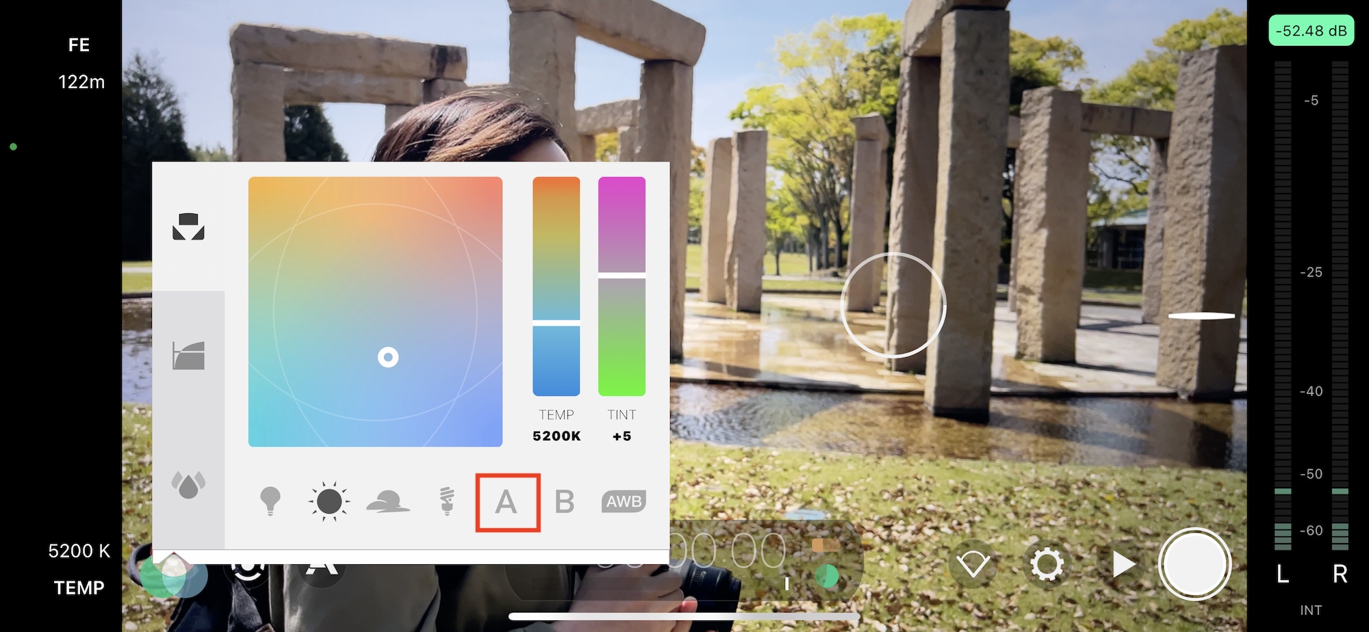Open the color saturation droplets tab
The height and width of the screenshot is (632, 1369).
pos(188,485)
